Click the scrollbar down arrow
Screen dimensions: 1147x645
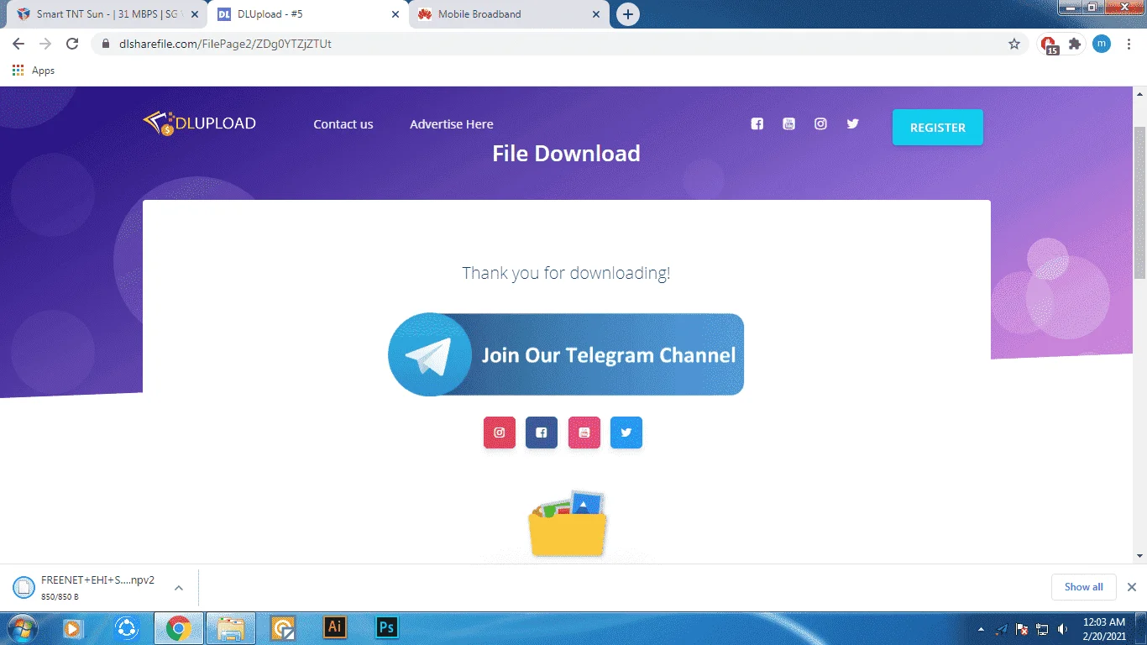(1139, 556)
